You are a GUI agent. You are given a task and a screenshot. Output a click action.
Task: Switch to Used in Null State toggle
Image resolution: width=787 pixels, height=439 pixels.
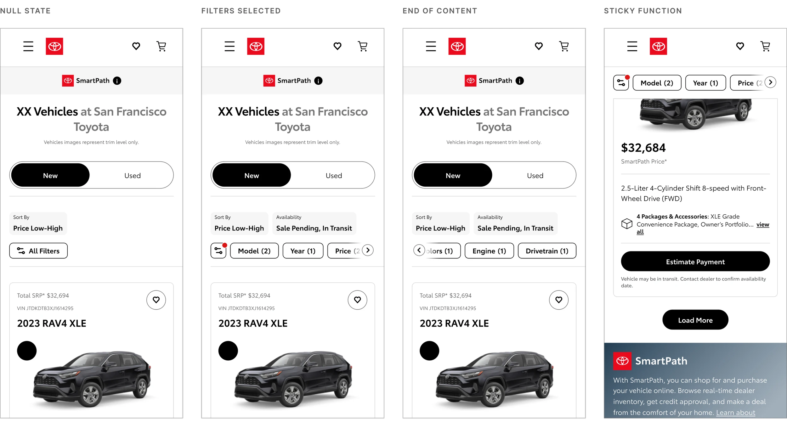tap(132, 175)
